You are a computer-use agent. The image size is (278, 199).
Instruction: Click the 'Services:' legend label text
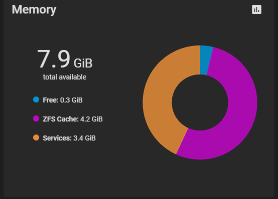[x=57, y=138]
